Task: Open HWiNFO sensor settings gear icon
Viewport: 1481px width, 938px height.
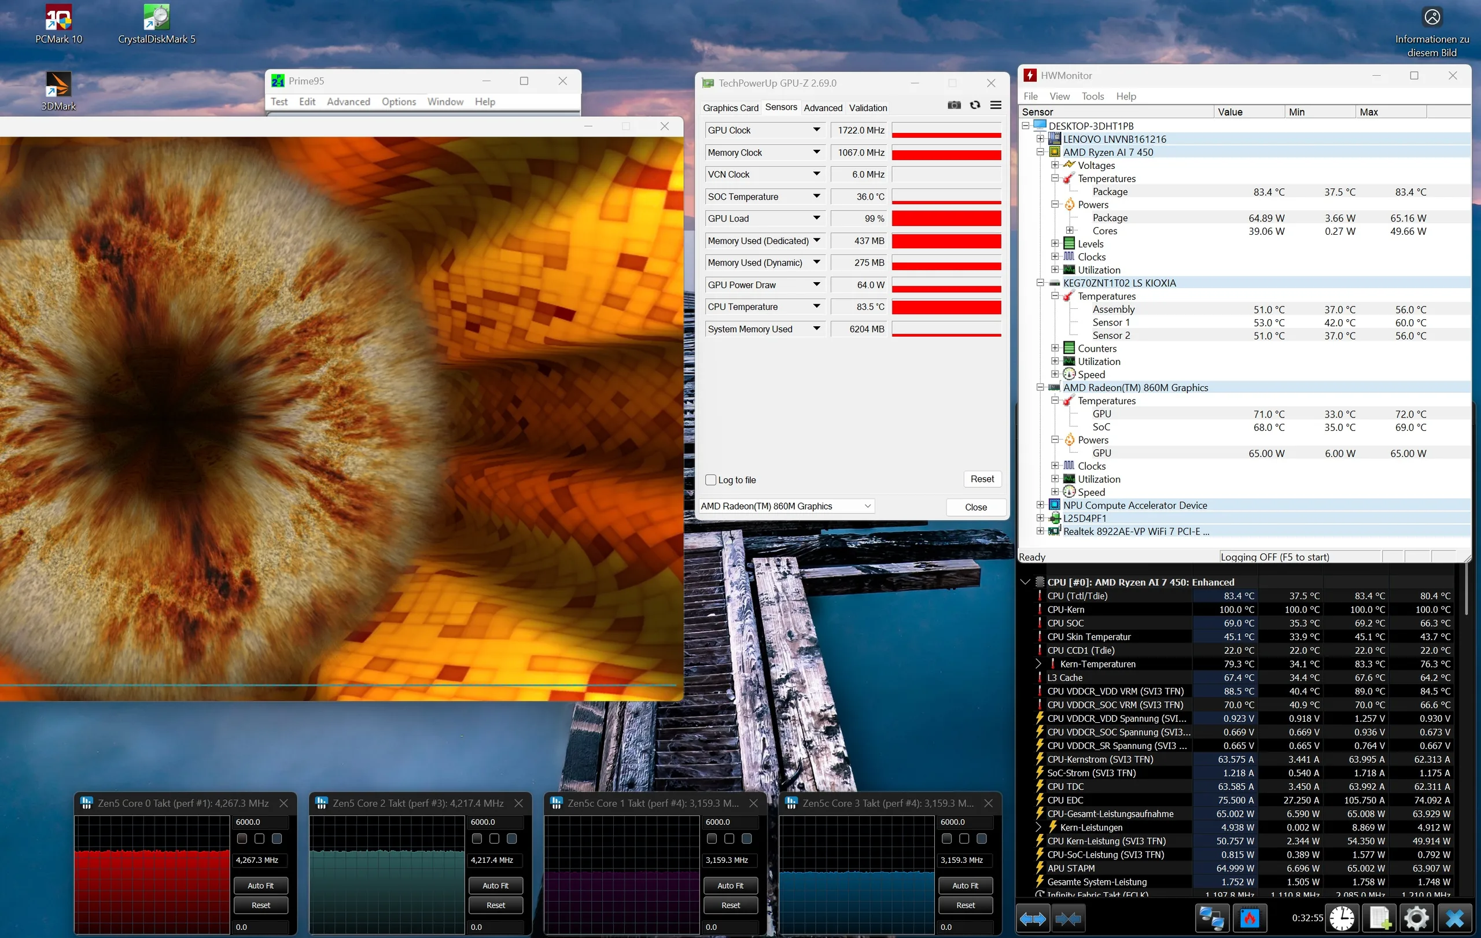Action: pos(1416,919)
